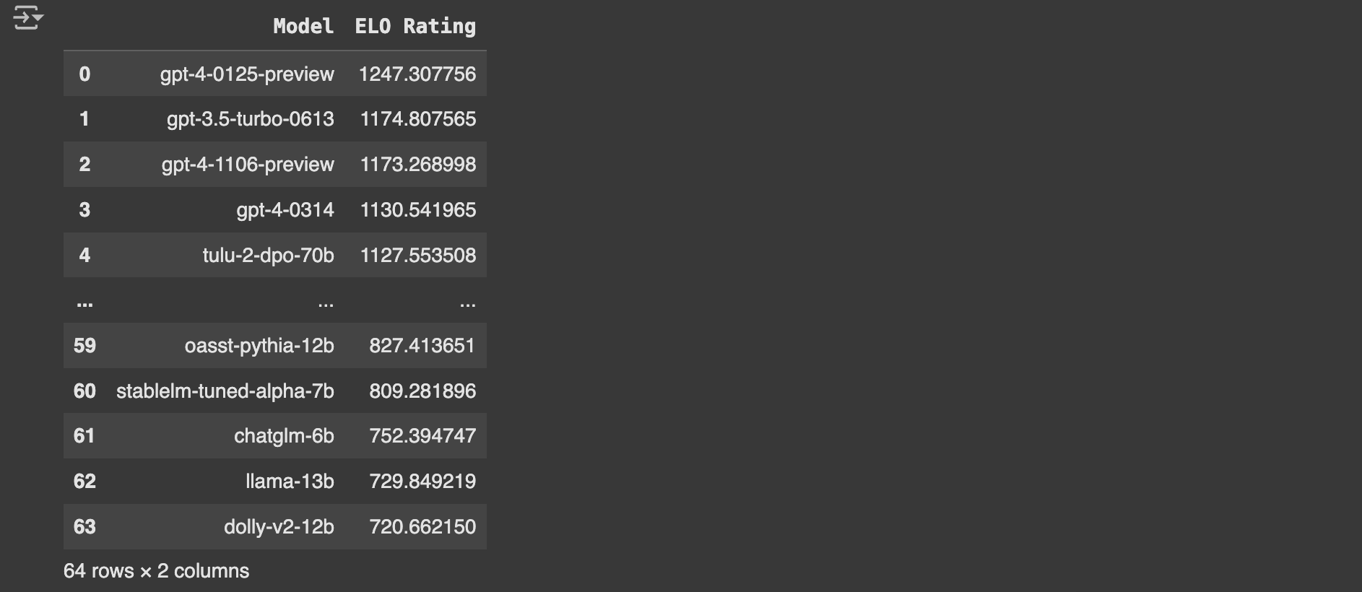Click row index 59

click(84, 346)
